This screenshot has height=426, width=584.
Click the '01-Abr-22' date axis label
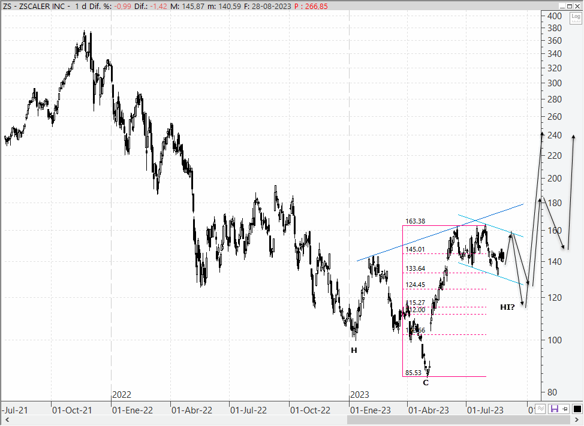[x=191, y=410]
